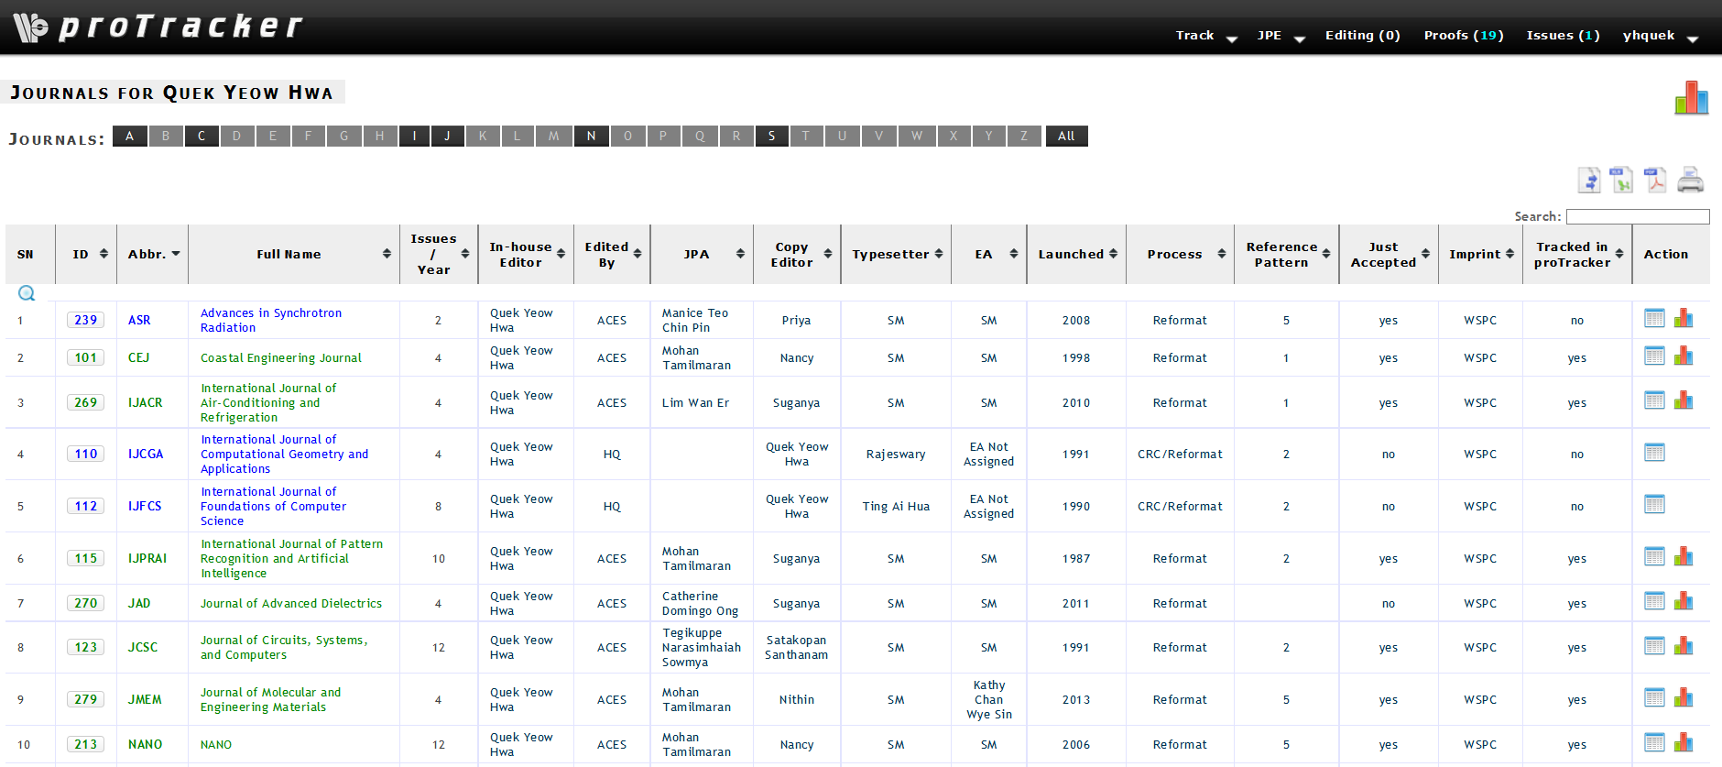The height and width of the screenshot is (767, 1722).
Task: Export the journal table to Excel (XLS)
Action: point(1622,181)
